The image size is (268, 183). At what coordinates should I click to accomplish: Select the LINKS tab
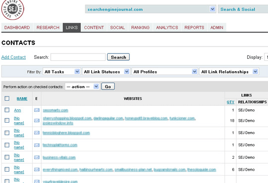point(71,27)
